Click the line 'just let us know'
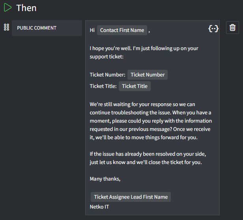243x220 pixels. coord(146,162)
